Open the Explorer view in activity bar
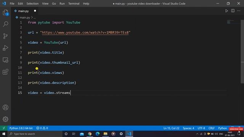The image size is (244, 137). pos(5,13)
